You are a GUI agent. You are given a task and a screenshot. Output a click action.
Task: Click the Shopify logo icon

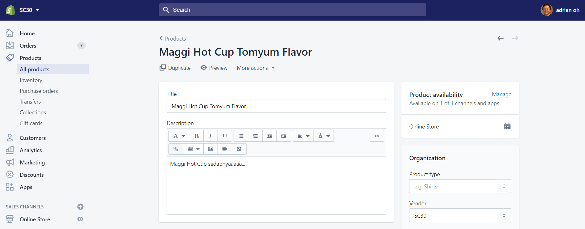pos(10,10)
